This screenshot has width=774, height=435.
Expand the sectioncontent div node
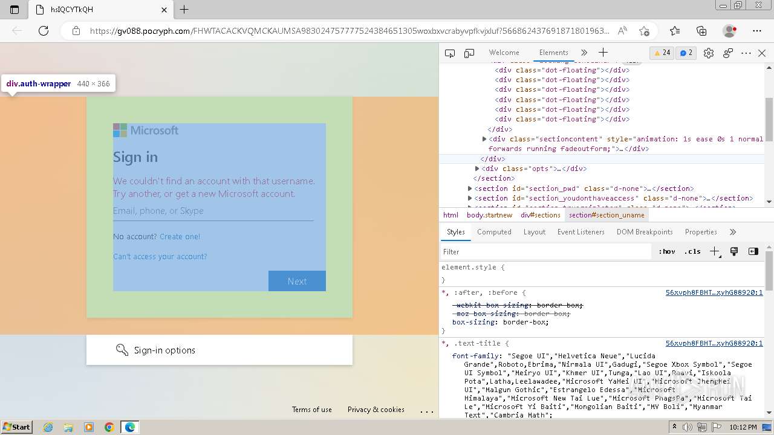click(484, 139)
